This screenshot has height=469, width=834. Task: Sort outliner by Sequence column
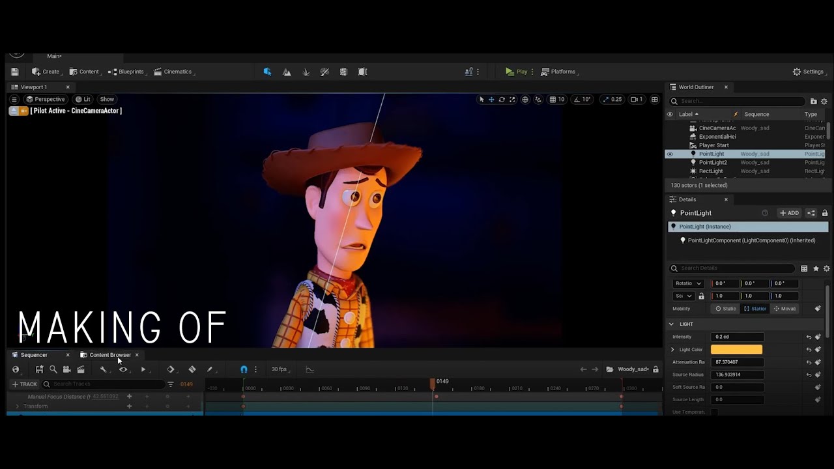(756, 114)
